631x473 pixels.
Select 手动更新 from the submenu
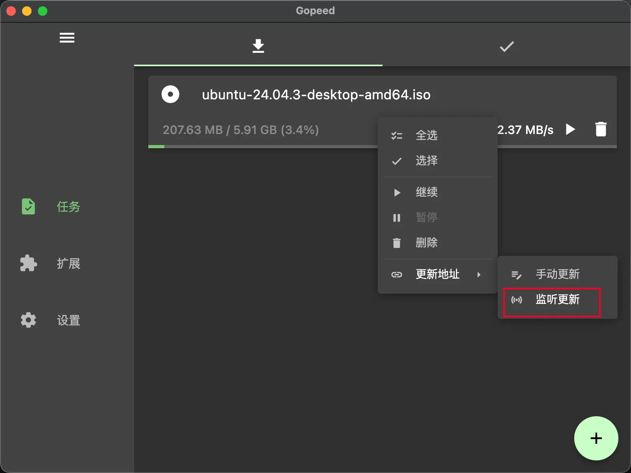coord(557,274)
